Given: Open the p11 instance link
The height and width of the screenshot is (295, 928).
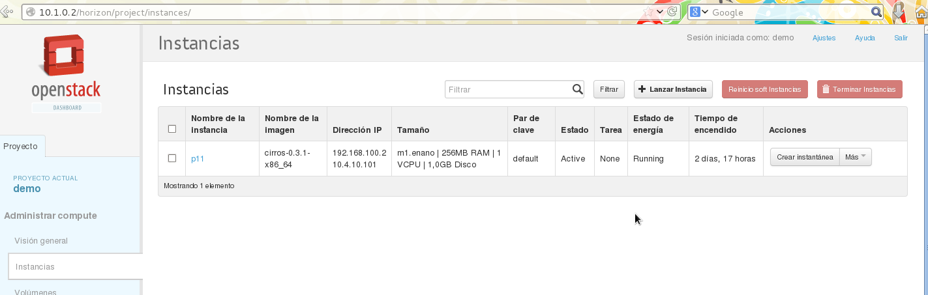Looking at the screenshot, I should pos(198,158).
